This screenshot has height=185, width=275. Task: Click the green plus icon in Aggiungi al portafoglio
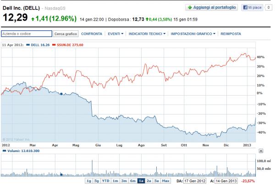[190, 7]
